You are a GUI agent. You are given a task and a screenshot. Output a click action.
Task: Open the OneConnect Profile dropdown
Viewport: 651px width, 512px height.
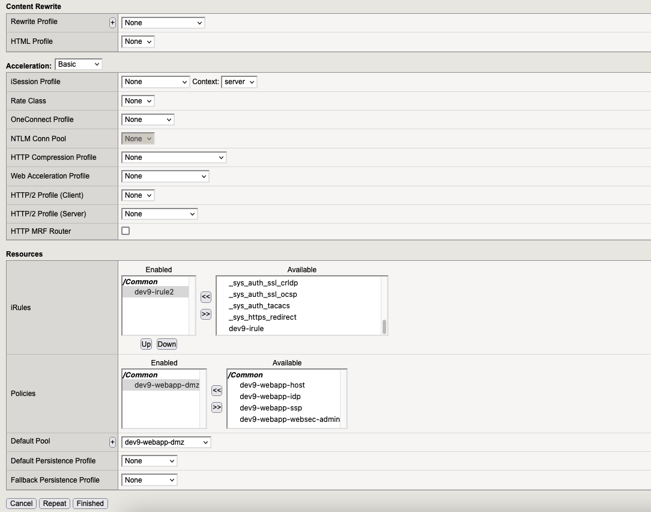click(148, 120)
